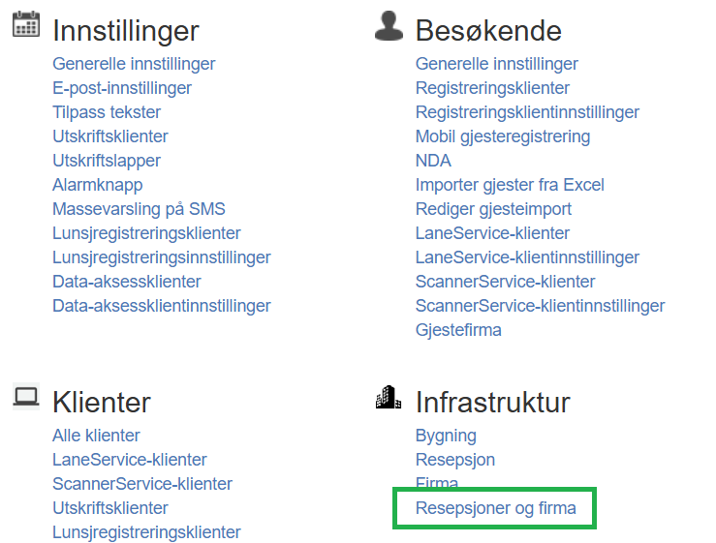716x543 pixels.
Task: Open Rediger gjesteimport link
Action: [x=493, y=209]
